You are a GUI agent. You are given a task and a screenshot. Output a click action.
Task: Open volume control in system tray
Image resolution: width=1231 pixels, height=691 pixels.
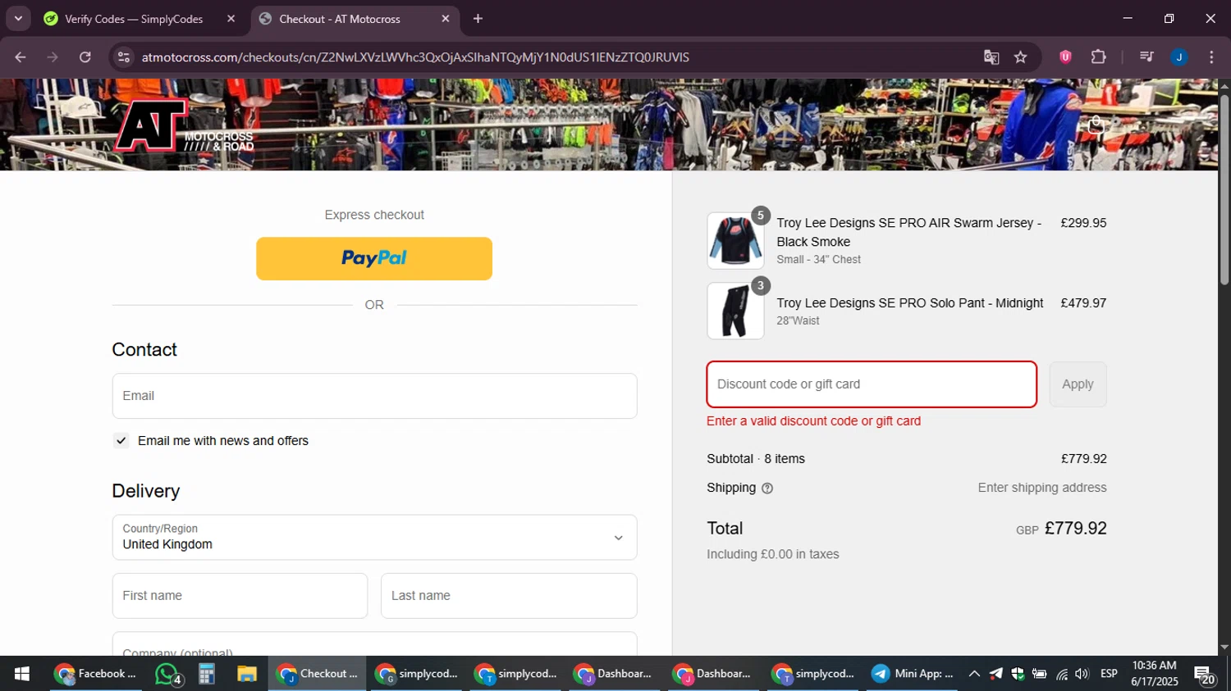pyautogui.click(x=1082, y=674)
